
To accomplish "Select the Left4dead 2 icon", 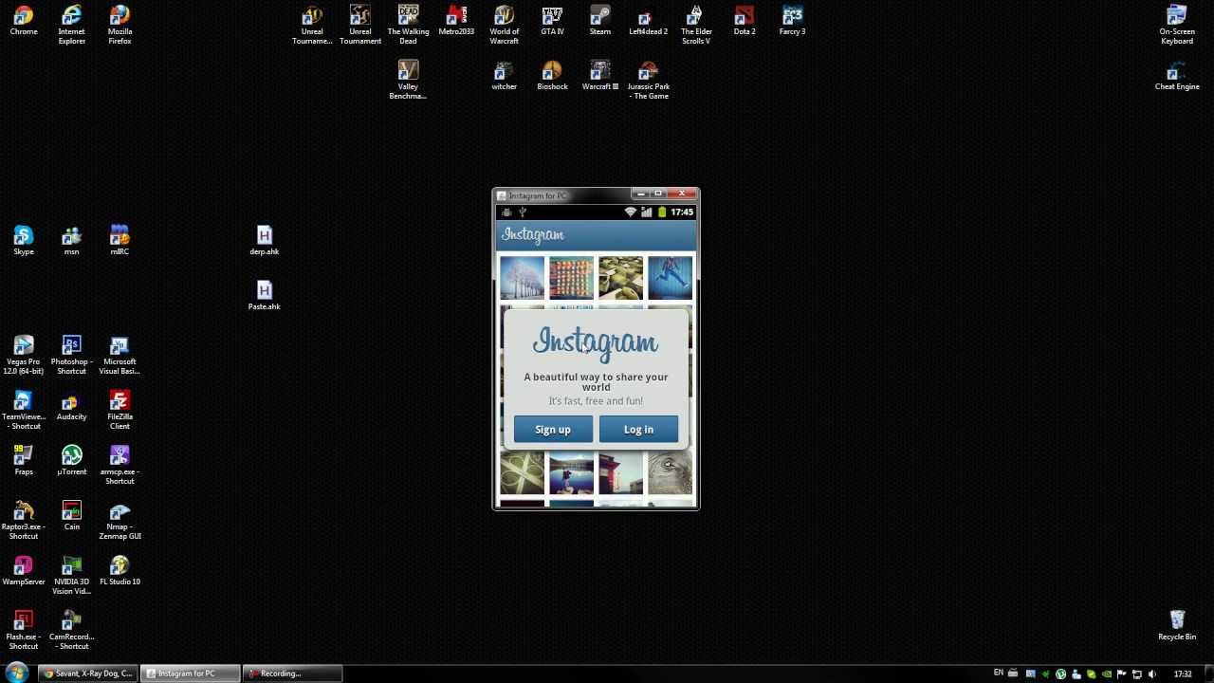I will [x=648, y=21].
